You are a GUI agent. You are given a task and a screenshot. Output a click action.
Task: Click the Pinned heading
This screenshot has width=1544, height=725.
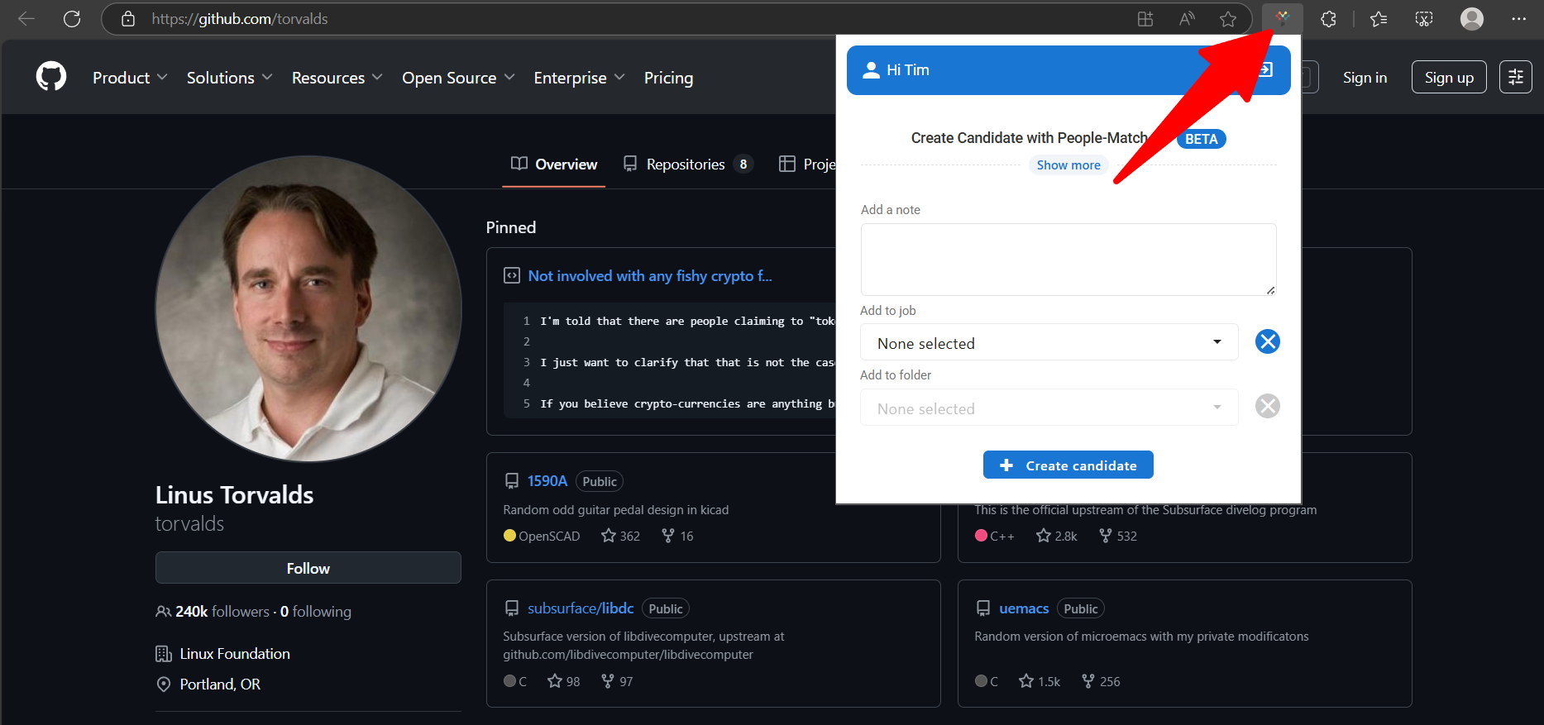(511, 227)
